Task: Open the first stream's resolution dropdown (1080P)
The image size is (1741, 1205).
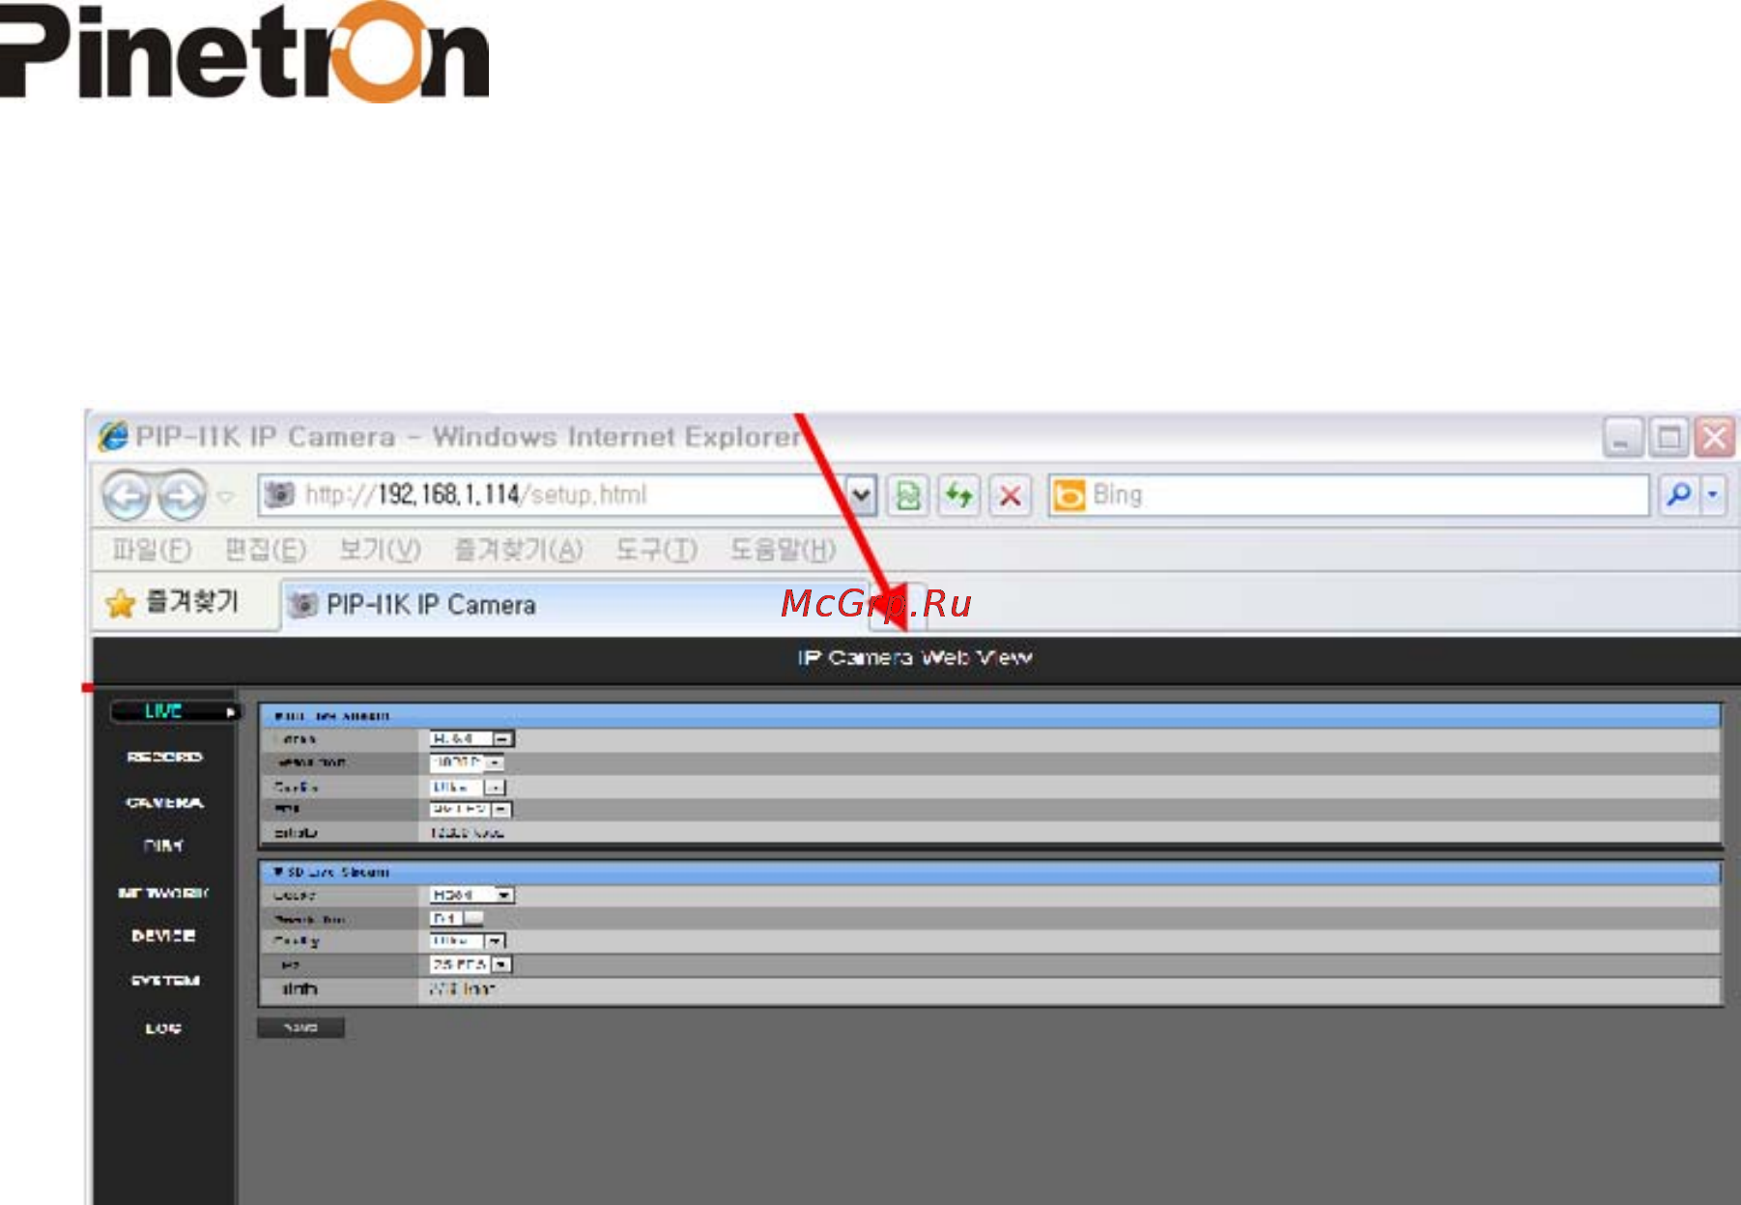Action: point(467,762)
